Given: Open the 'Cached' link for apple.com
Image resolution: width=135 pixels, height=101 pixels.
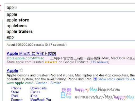Looking at the screenshot, I should (41, 83).
